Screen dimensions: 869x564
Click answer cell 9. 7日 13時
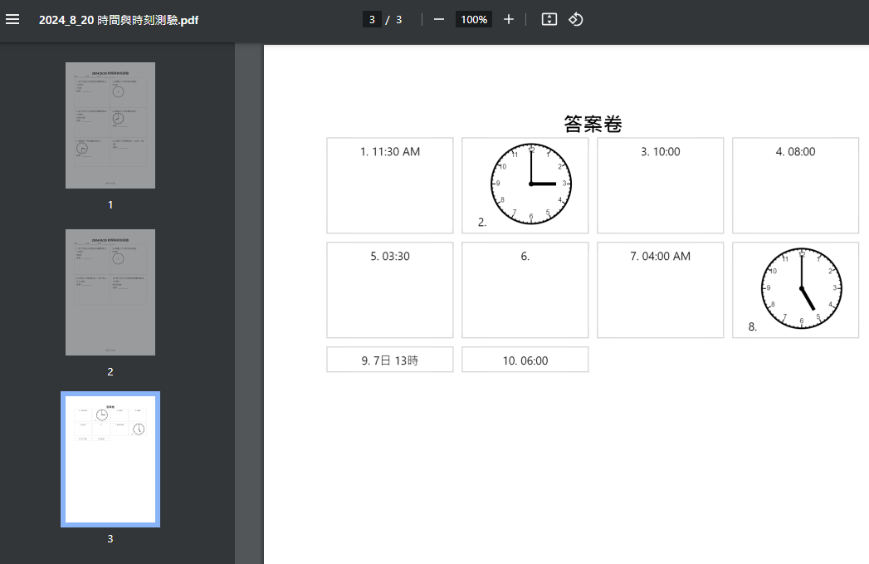click(389, 360)
